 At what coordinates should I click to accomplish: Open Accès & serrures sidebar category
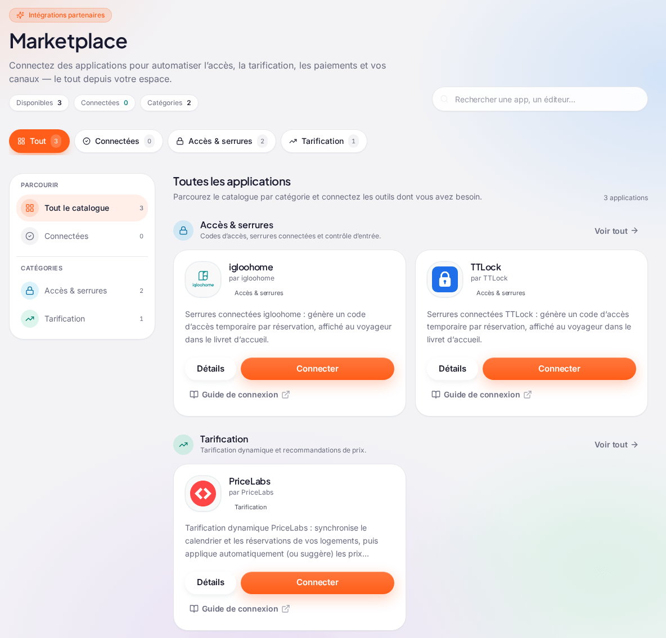click(x=82, y=291)
